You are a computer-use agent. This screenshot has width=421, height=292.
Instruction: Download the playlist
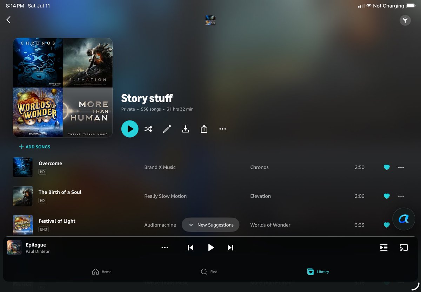pyautogui.click(x=186, y=129)
